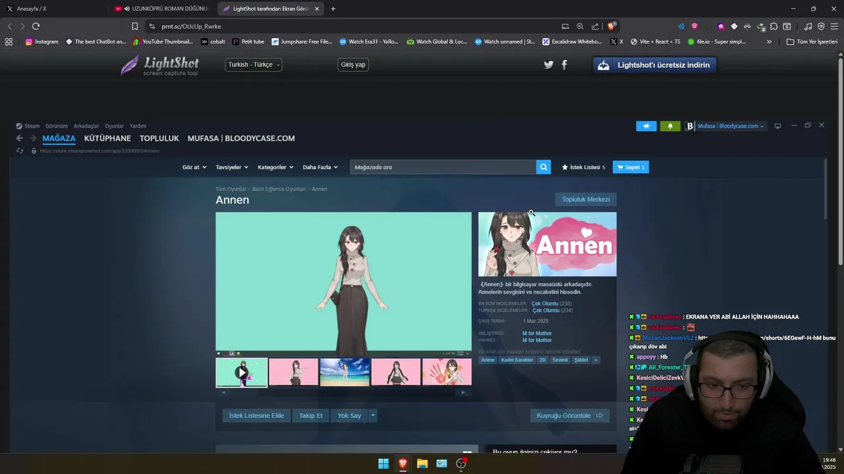Click İstek Listesine Ekle button
Viewport: 844px width, 474px height.
pos(256,415)
